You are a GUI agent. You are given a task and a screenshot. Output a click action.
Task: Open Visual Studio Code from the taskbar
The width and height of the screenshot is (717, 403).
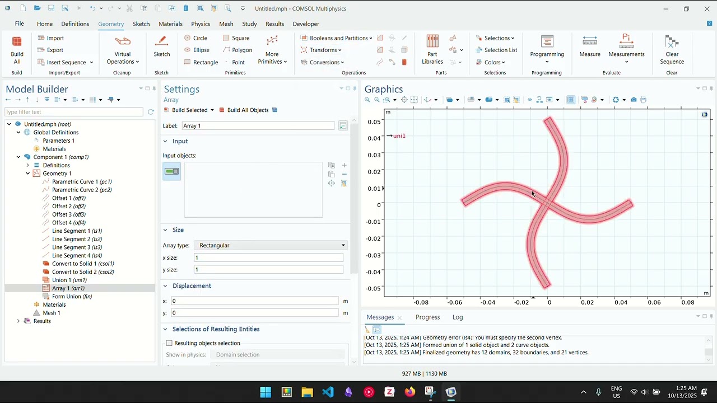[328, 392]
